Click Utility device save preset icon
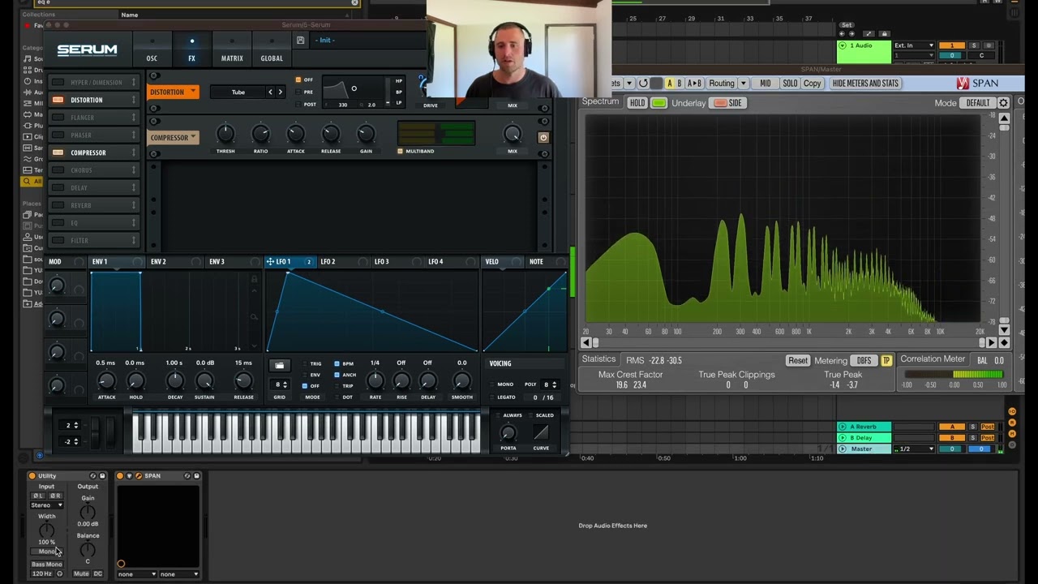The height and width of the screenshot is (584, 1038). pyautogui.click(x=103, y=476)
